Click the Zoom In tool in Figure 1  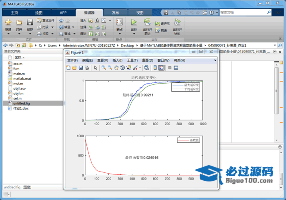(104, 68)
